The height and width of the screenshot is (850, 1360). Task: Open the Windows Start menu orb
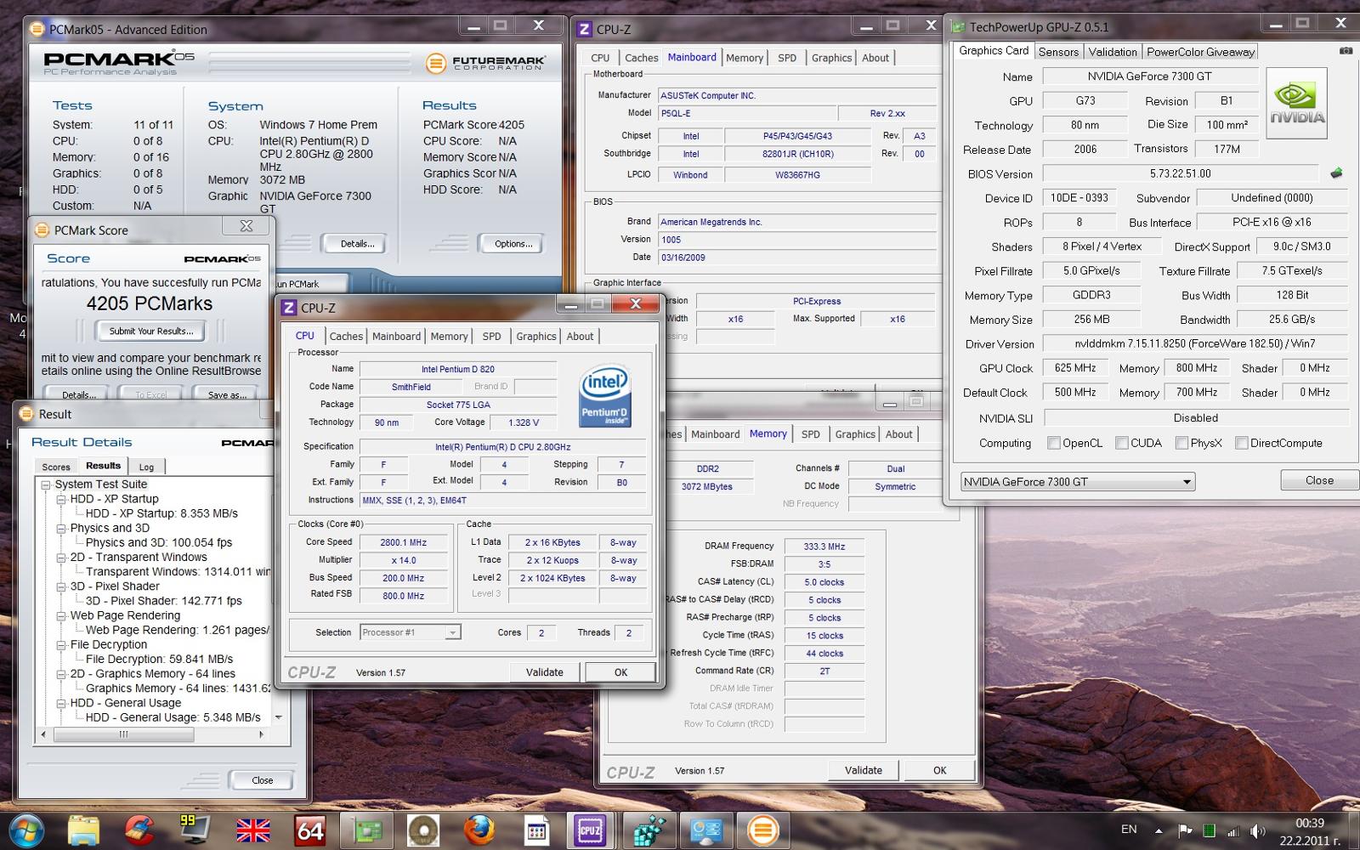click(26, 830)
